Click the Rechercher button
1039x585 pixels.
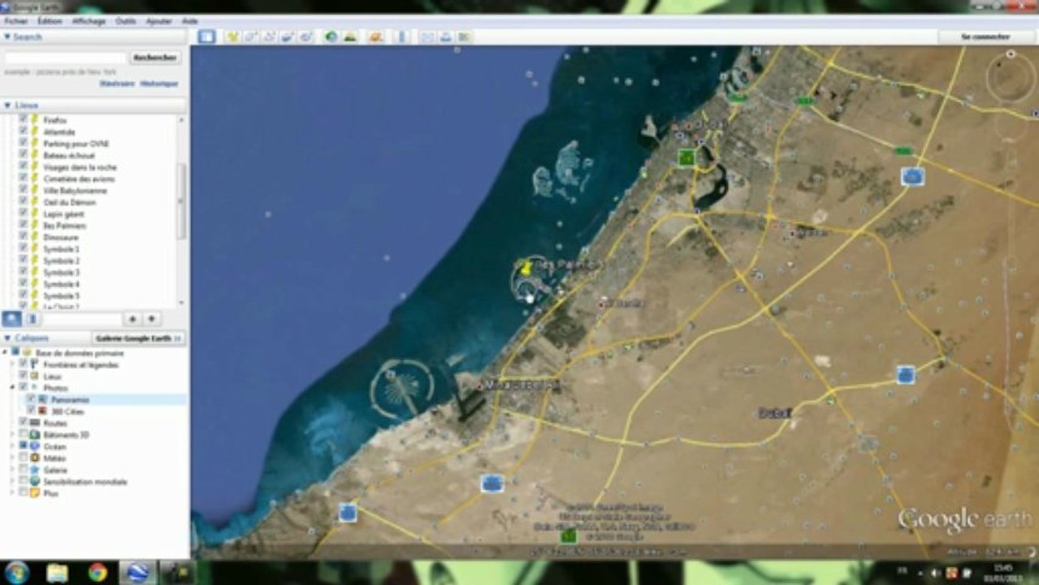156,58
